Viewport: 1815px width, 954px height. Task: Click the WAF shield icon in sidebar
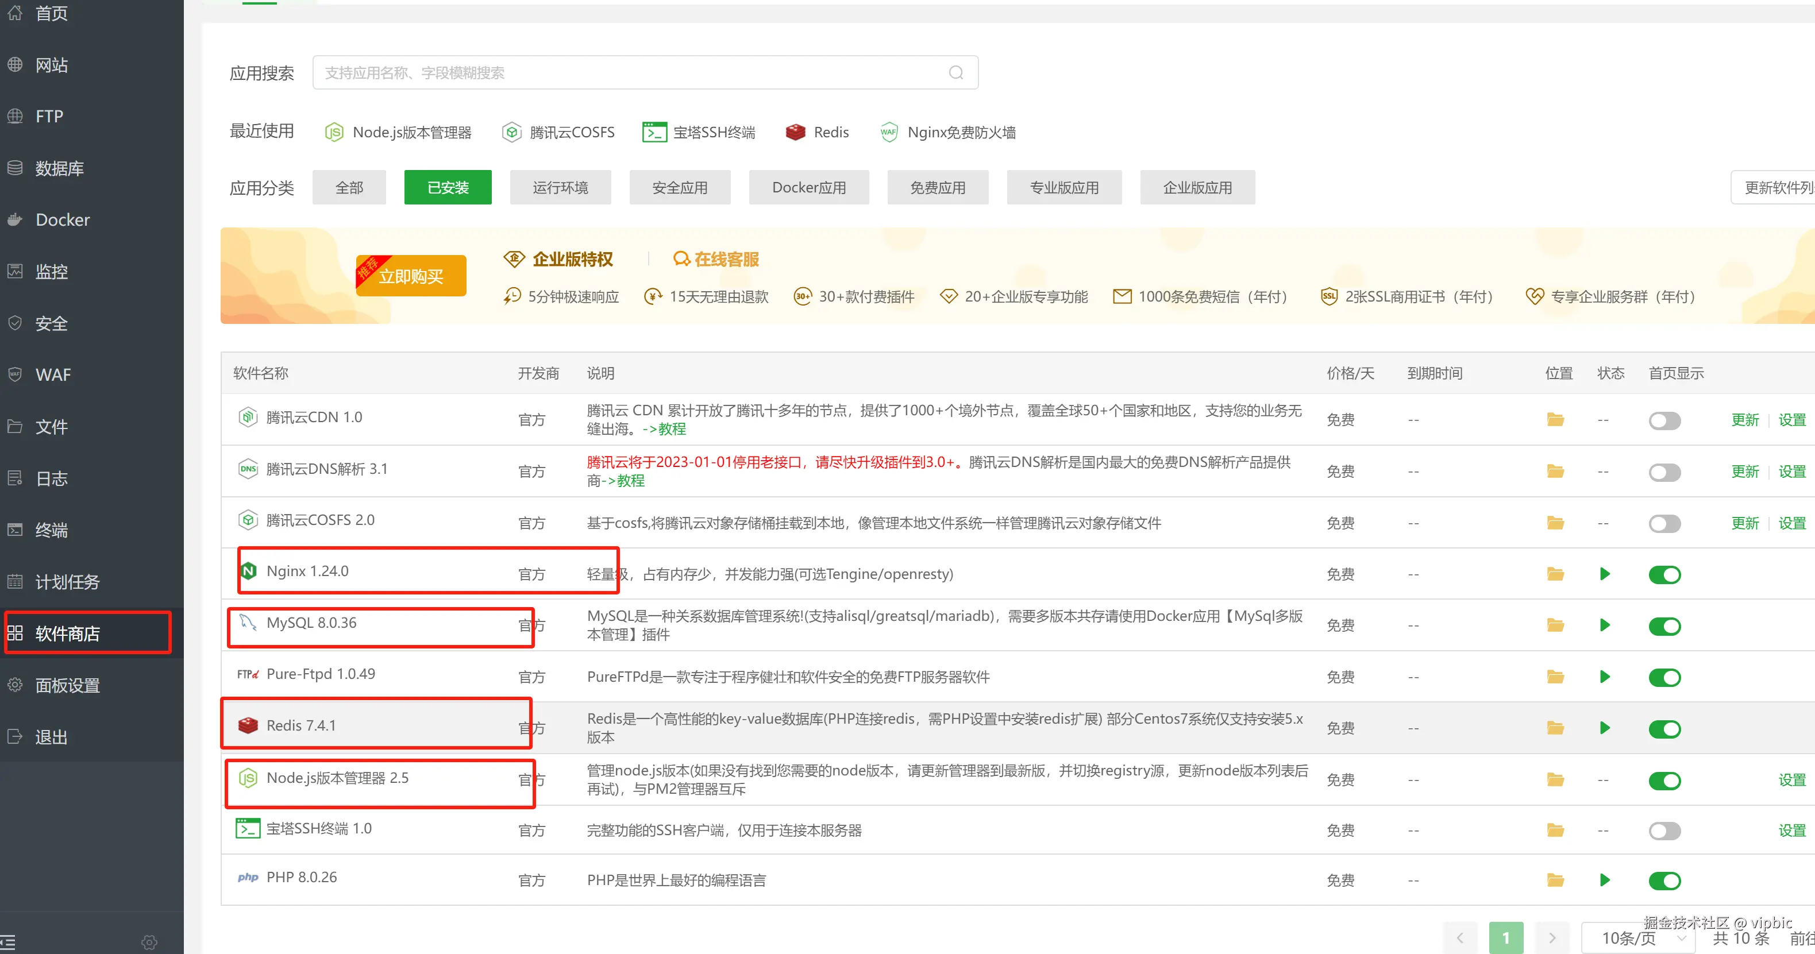[15, 375]
